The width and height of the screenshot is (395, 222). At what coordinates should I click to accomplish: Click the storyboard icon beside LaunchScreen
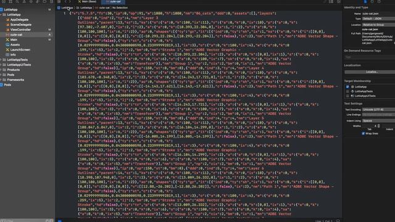coord(7,50)
